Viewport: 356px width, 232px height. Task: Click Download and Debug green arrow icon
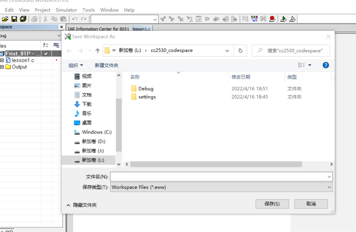point(283,19)
